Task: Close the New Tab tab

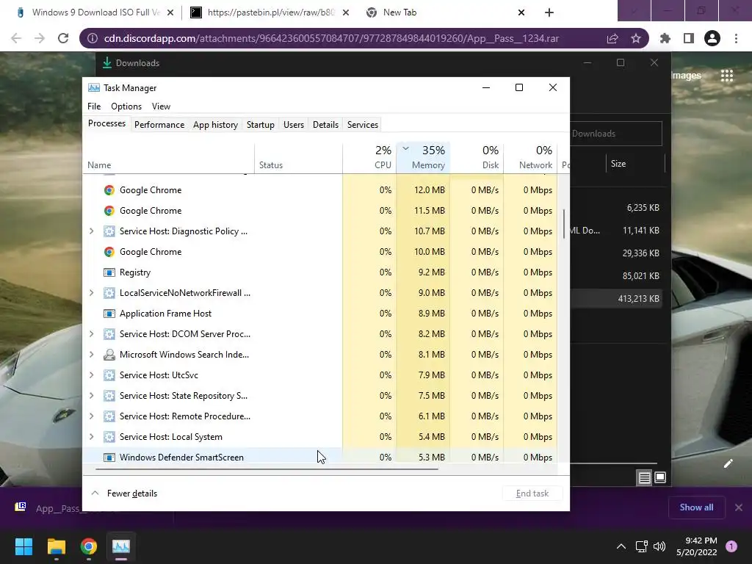Action: pos(521,12)
